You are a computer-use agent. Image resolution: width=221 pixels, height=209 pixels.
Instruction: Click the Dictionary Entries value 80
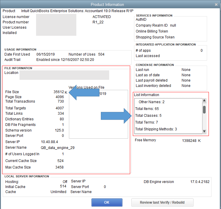pos(62,119)
